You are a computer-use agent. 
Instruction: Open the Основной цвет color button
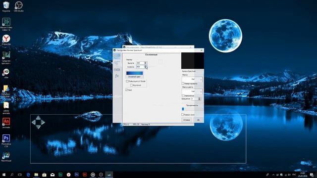134,77
